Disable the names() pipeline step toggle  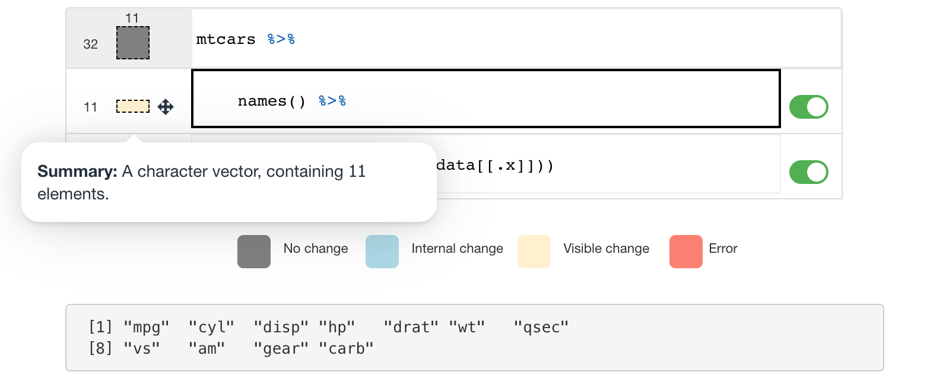point(808,107)
